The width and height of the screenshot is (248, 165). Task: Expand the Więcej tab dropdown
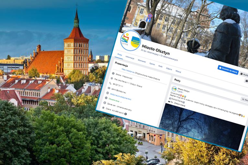coord(178,71)
